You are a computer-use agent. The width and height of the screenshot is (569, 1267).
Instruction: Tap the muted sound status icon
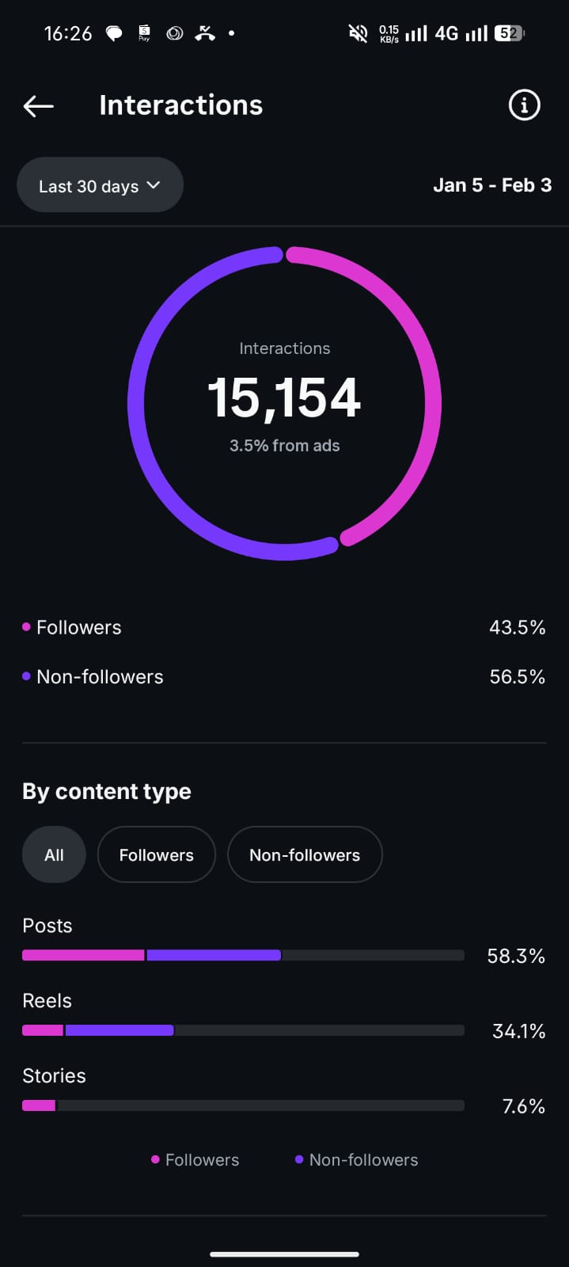[358, 33]
